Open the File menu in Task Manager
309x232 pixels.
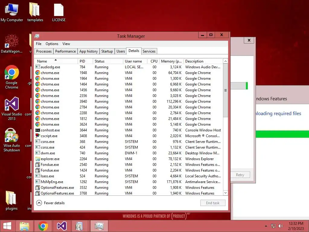(39, 44)
